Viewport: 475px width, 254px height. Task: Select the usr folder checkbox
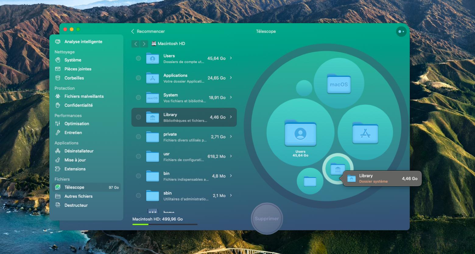pos(138,156)
